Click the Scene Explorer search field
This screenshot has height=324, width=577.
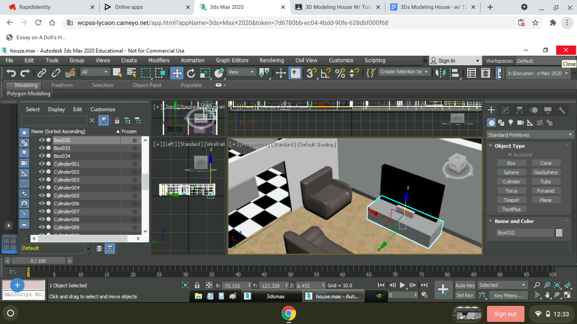(54, 120)
